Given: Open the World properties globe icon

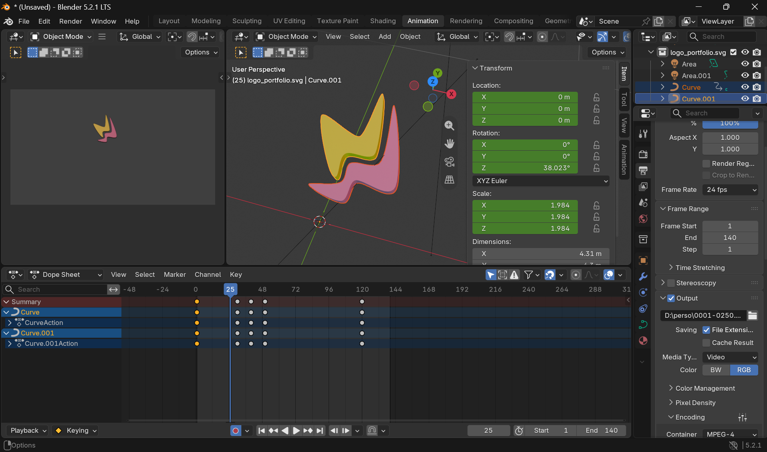Looking at the screenshot, I should [643, 219].
